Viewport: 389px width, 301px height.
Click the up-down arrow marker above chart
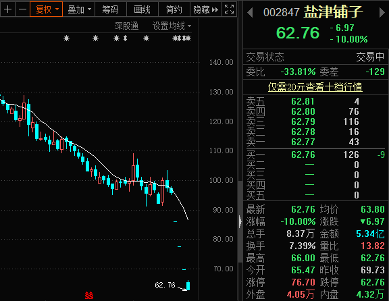click(x=126, y=38)
